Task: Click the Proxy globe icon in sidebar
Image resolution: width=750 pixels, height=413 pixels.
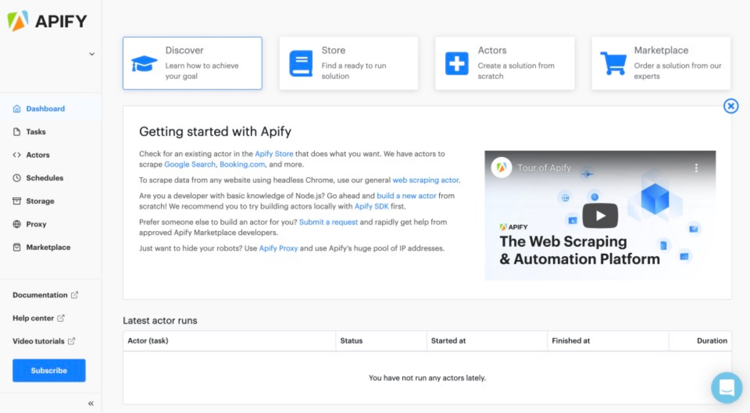Action: [x=17, y=224]
